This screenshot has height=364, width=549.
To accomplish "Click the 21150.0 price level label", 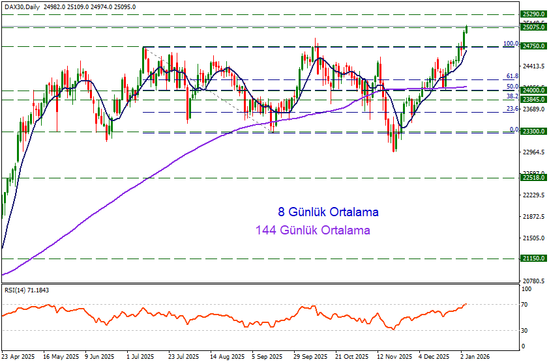I will coord(533,259).
